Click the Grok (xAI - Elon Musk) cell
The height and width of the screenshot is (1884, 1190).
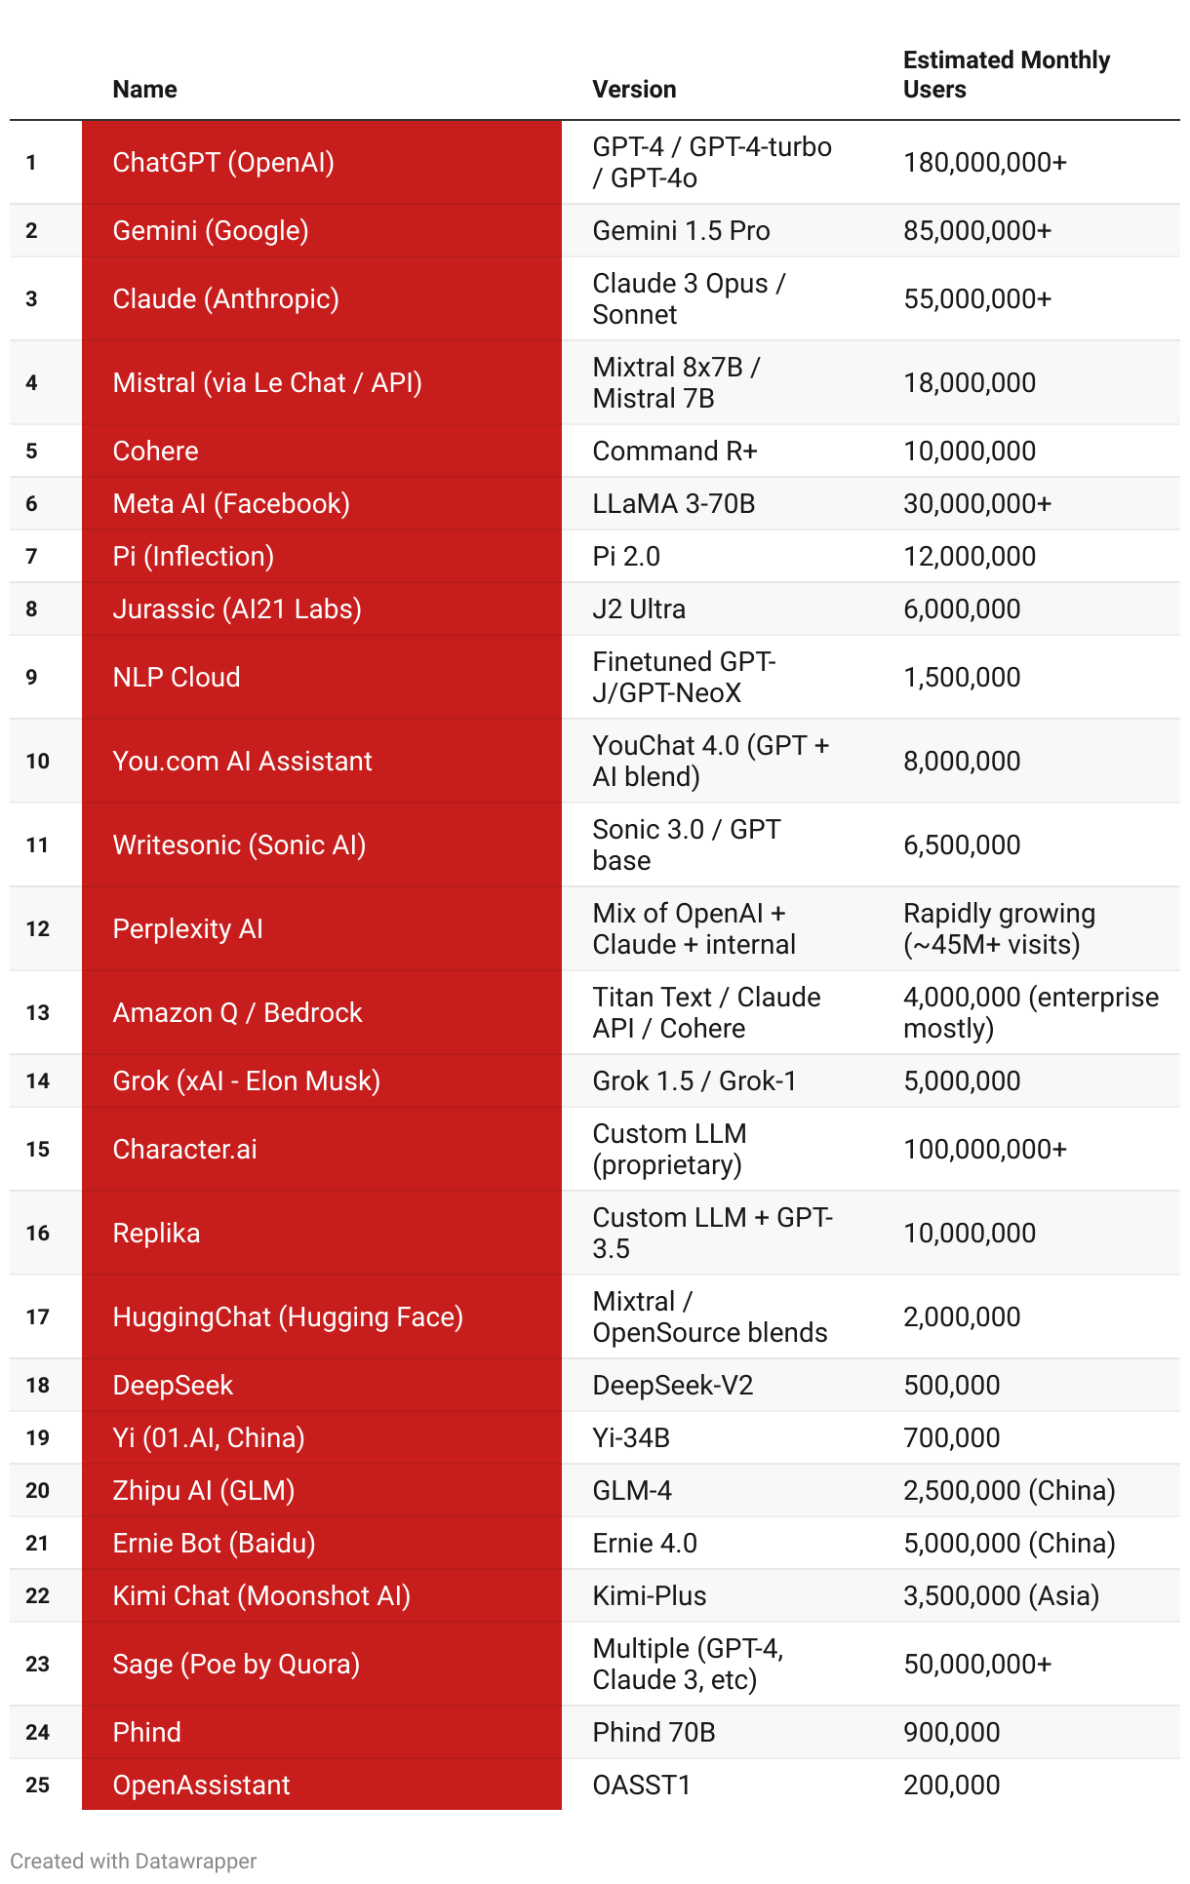(x=246, y=1081)
